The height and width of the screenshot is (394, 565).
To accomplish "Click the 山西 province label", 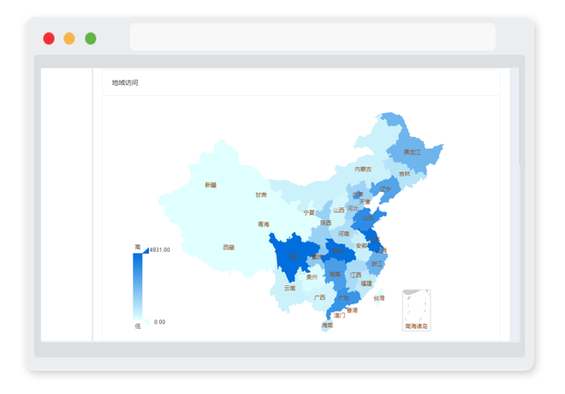I will coord(339,210).
